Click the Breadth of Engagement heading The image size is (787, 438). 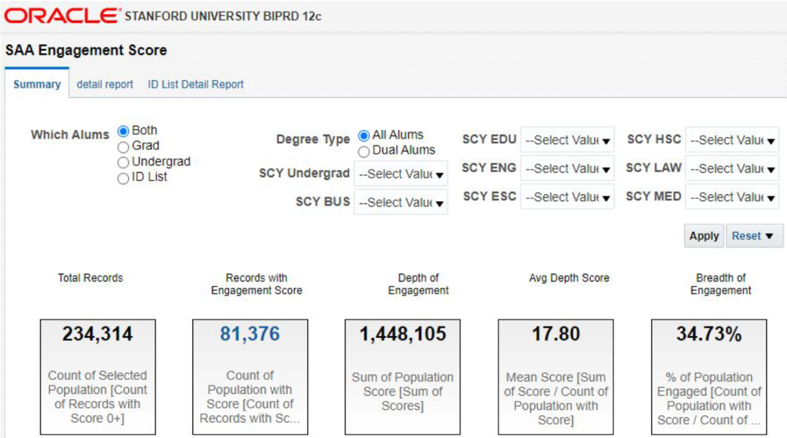pos(720,284)
